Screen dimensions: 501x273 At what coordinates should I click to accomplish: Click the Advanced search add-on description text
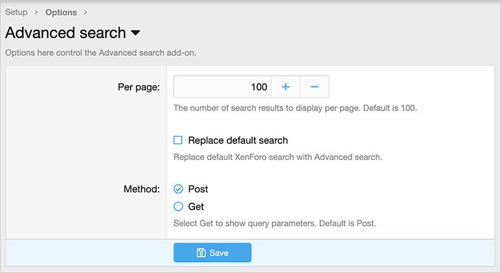101,53
